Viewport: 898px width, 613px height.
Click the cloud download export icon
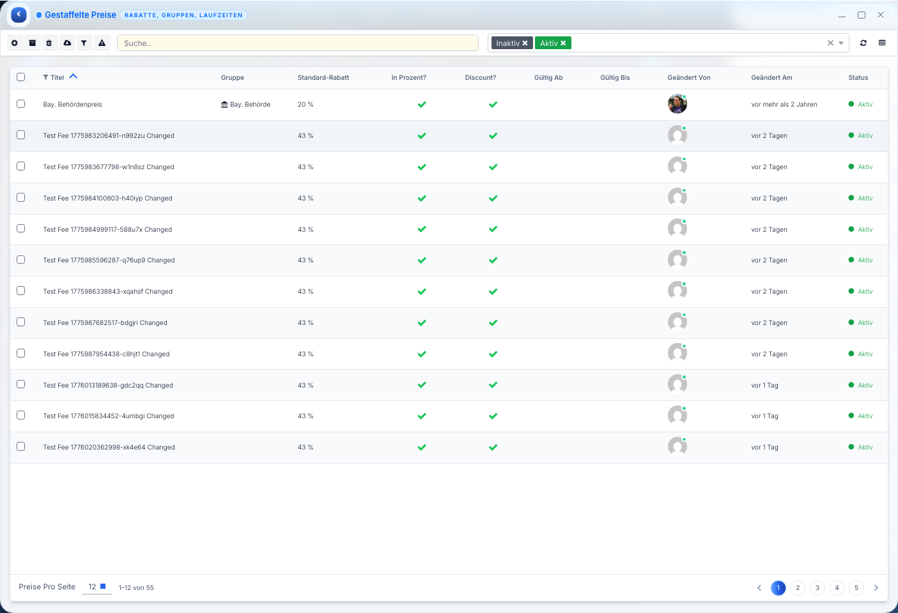tap(67, 43)
